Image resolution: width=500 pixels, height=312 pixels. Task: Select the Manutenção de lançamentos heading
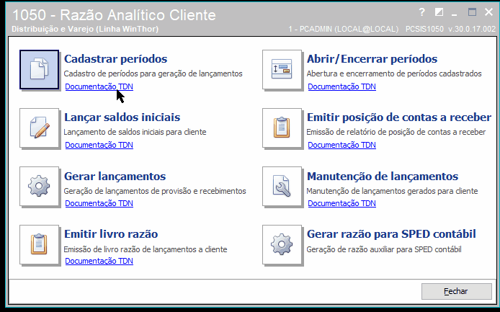point(383,177)
